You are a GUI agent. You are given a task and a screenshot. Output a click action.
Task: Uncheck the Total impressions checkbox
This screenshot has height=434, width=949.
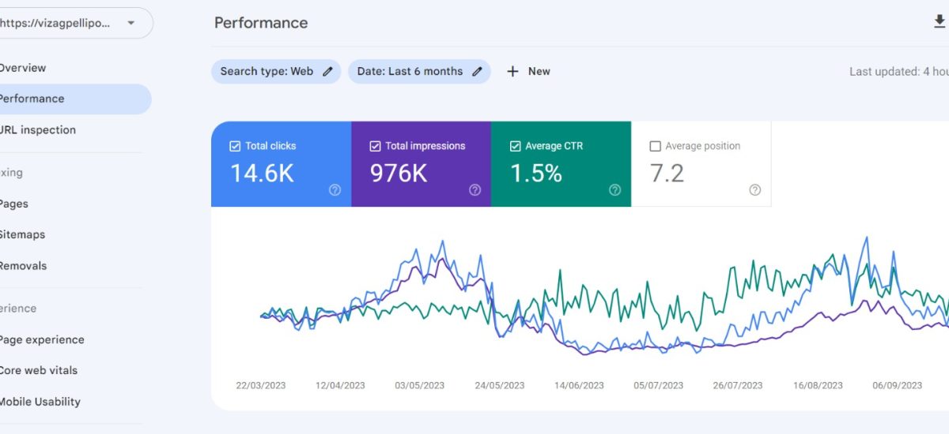click(375, 146)
